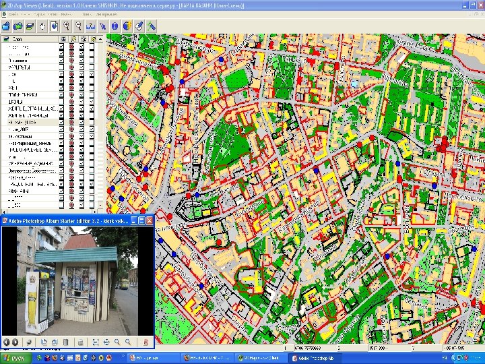The height and width of the screenshot is (364, 485).
Task: Switch to first taskbar window button
Action: 153,358
